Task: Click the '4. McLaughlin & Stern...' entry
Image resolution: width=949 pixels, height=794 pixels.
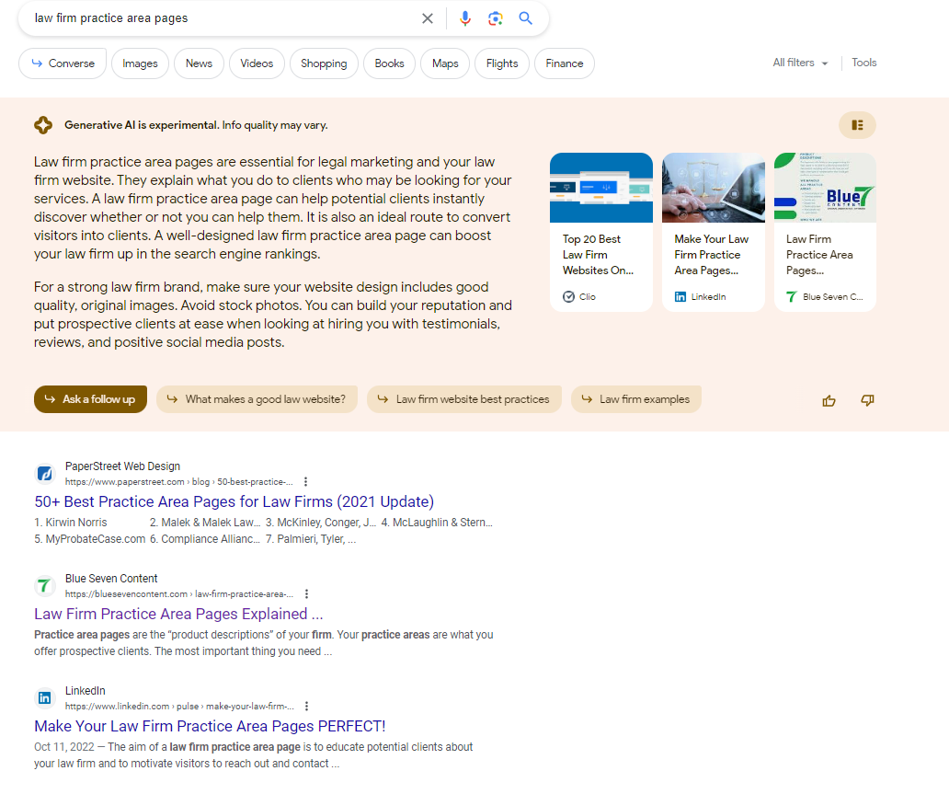Action: click(x=437, y=522)
